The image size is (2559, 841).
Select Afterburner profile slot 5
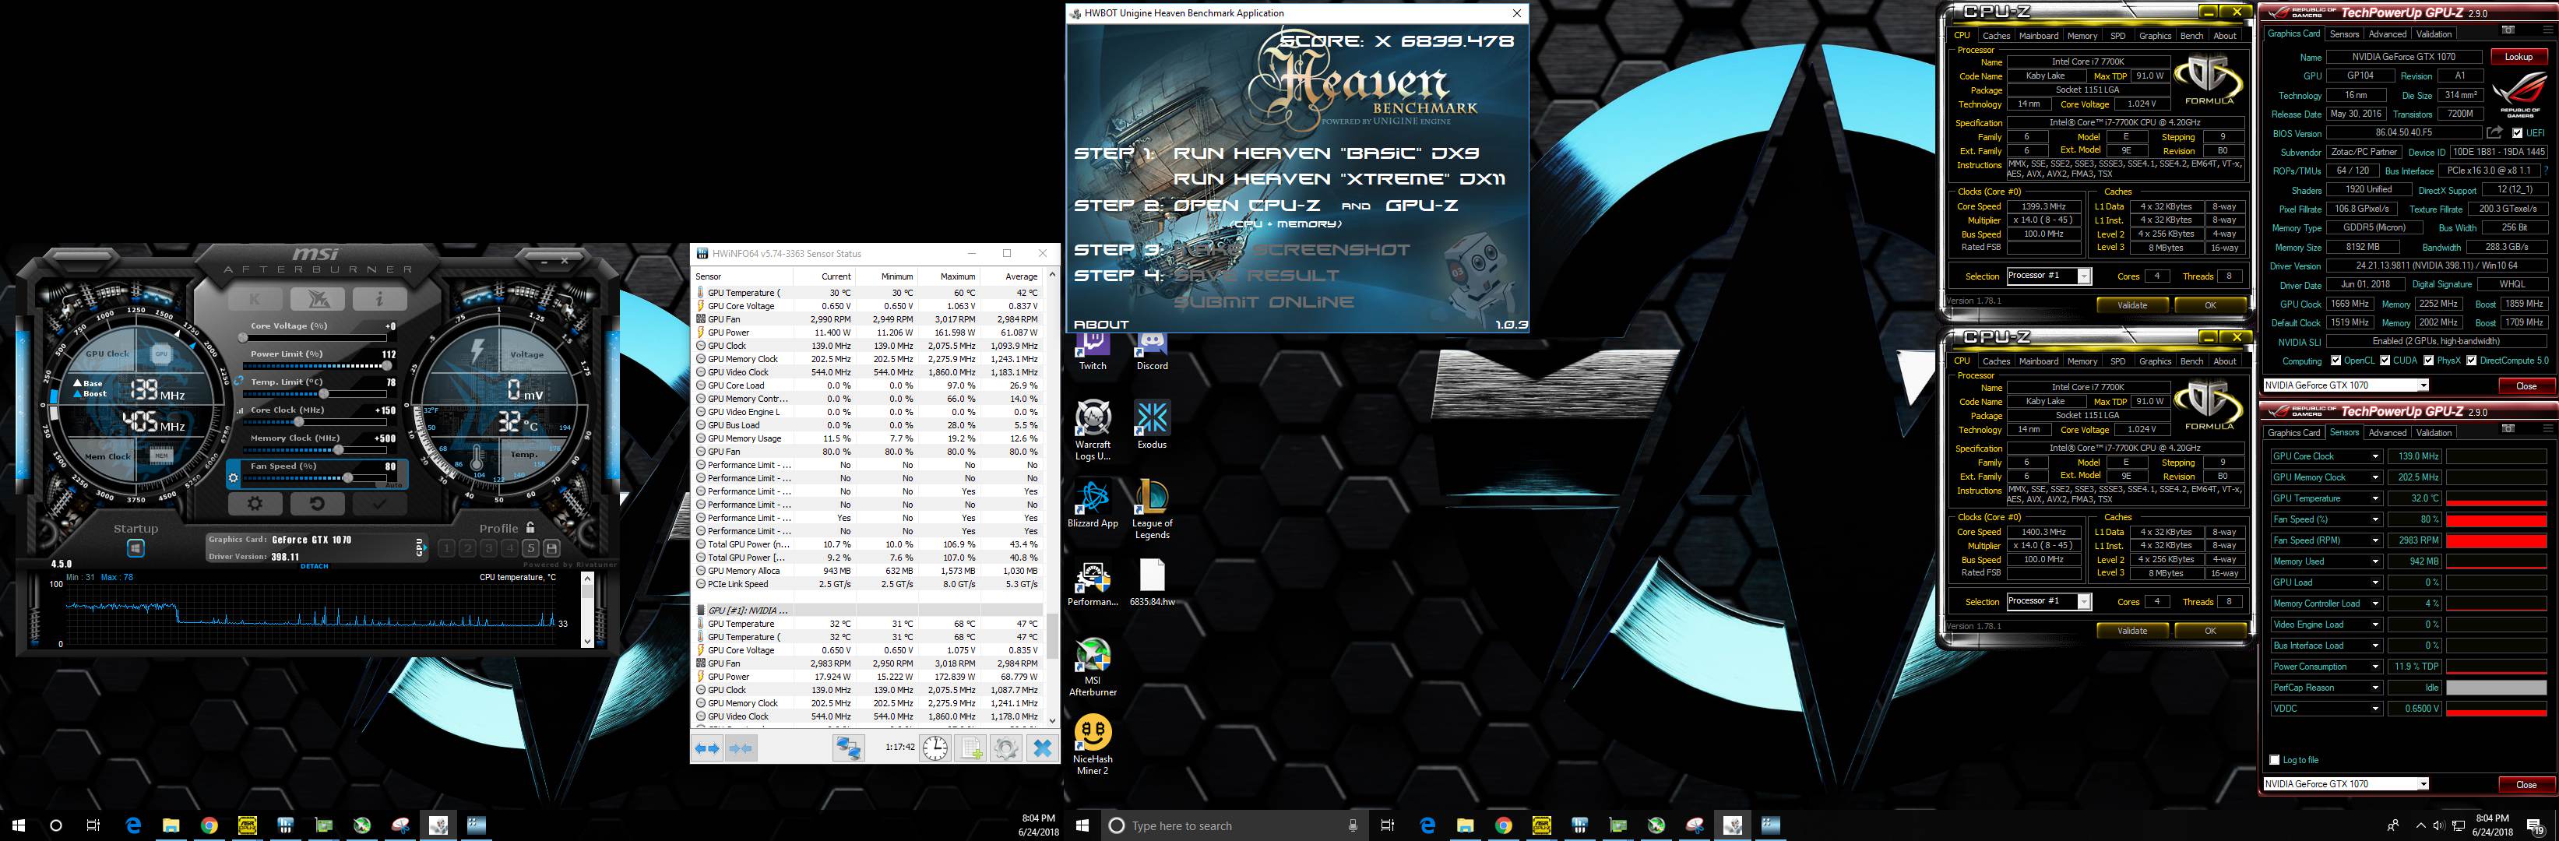click(531, 548)
